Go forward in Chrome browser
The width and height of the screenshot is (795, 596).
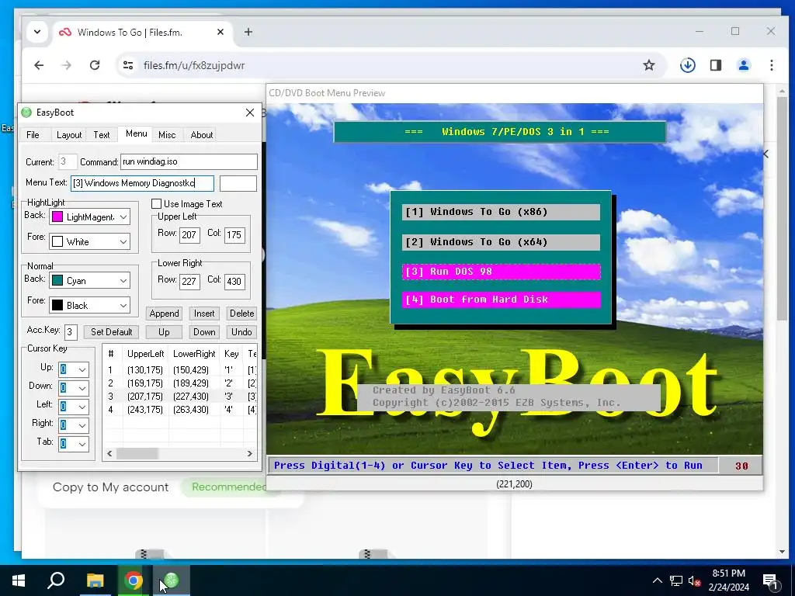click(x=67, y=65)
